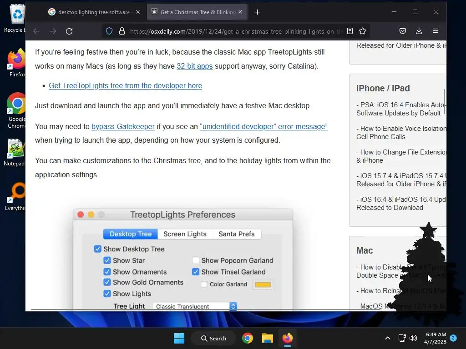The image size is (466, 349).
Task: Open iOS 16.4 & iPadOS 16.4 Update link
Action: point(401,204)
